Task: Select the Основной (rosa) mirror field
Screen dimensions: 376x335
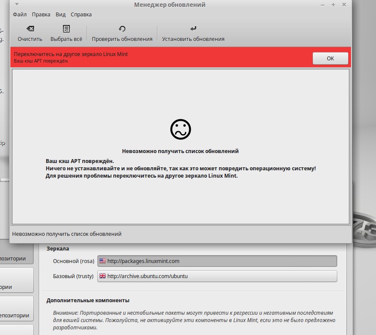Action: 217,261
